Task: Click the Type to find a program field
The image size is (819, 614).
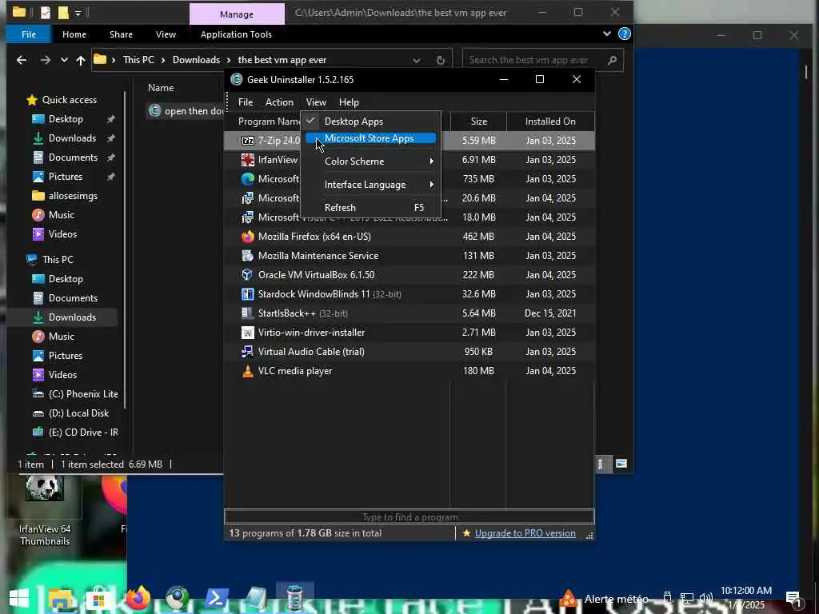Action: click(x=409, y=517)
